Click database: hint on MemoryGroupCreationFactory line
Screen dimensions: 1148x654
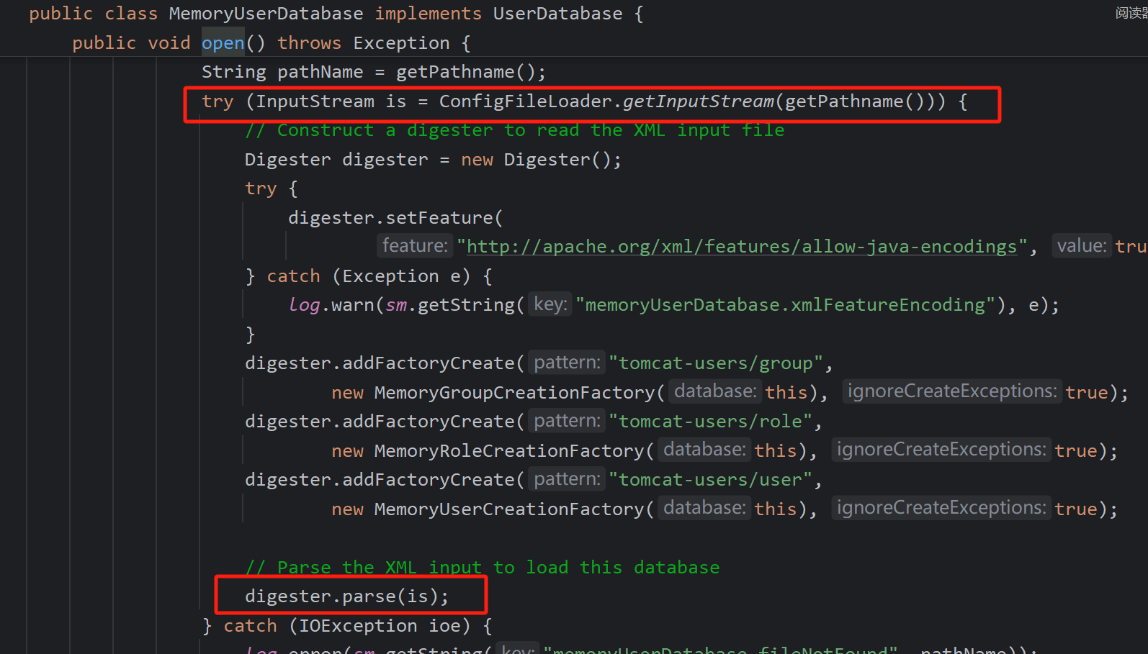[x=715, y=391]
